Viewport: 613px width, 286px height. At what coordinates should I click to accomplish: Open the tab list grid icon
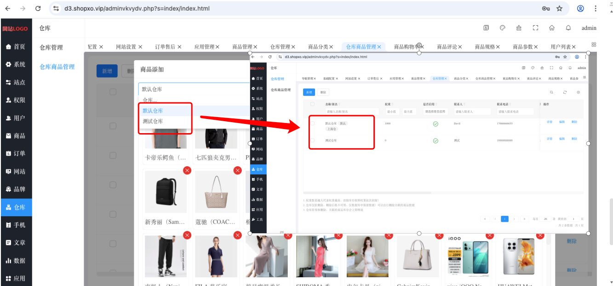pos(594,45)
